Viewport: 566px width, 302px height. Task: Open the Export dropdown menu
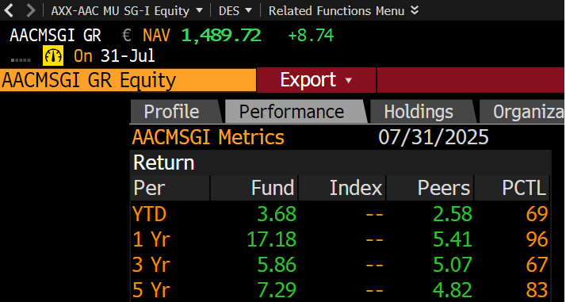pyautogui.click(x=316, y=80)
